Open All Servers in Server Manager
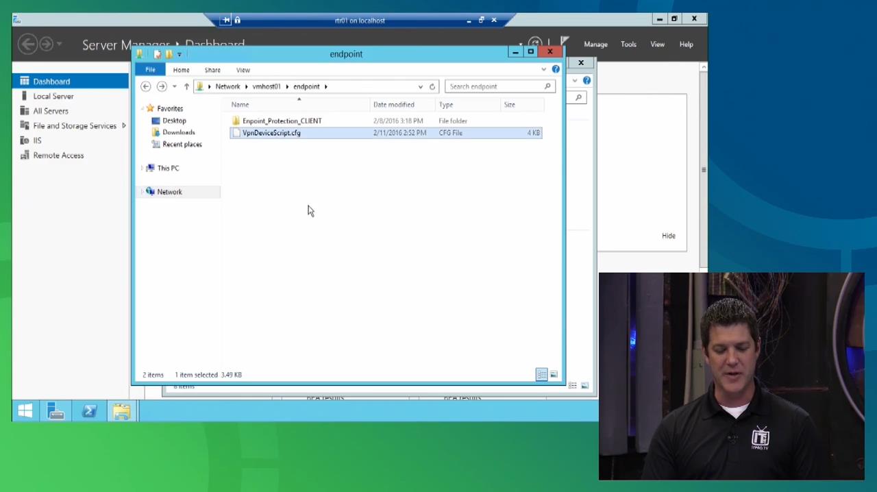This screenshot has width=877, height=492. 51,111
